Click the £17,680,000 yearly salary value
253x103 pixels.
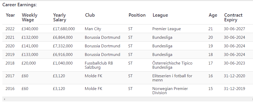pos(64,29)
